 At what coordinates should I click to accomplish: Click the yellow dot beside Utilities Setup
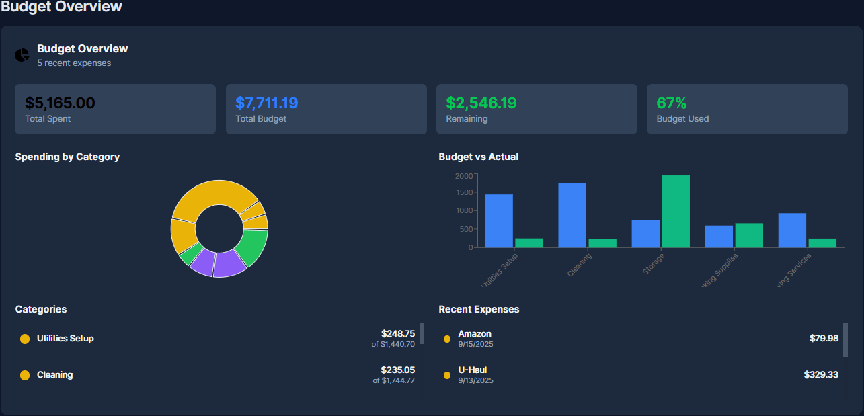point(25,339)
